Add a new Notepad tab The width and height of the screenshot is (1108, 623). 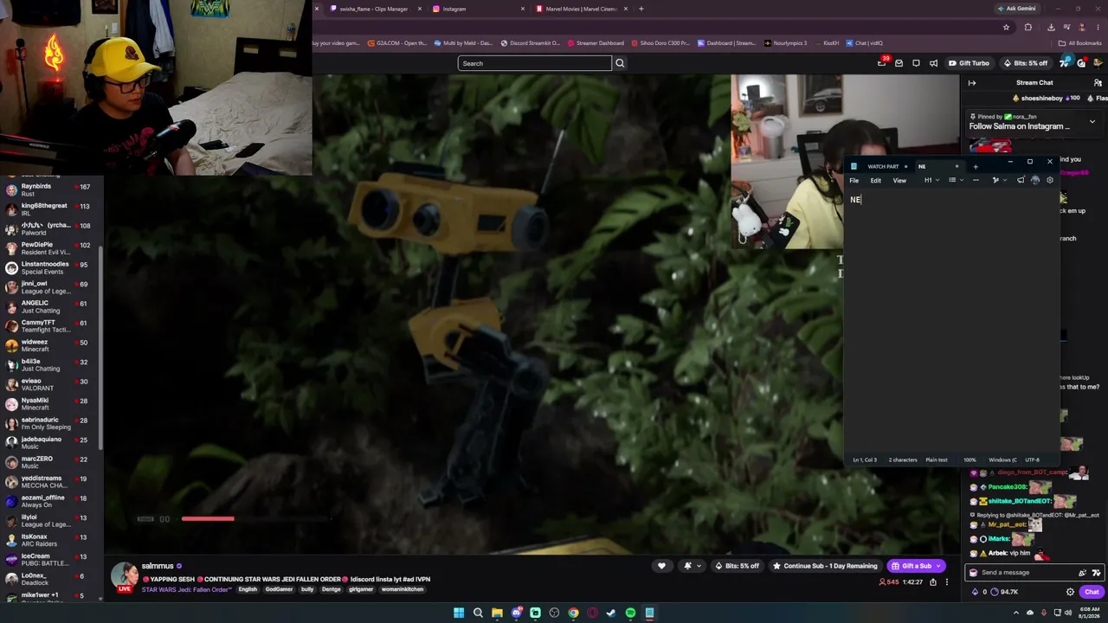click(x=976, y=166)
